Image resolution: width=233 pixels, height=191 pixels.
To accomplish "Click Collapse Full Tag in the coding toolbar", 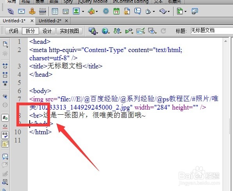I will pyautogui.click(x=5, y=66).
